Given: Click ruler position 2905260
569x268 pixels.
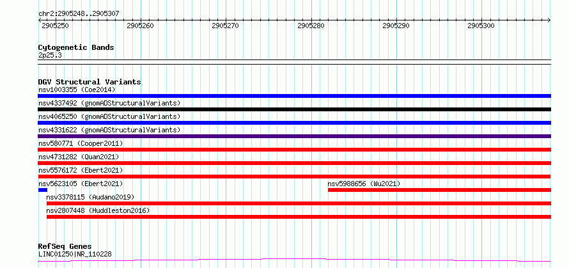Looking at the screenshot, I should tap(141, 26).
